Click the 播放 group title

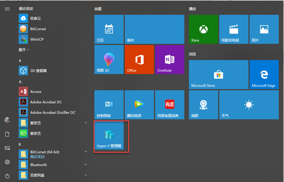click(x=192, y=9)
